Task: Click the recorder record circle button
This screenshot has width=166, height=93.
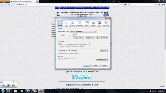Action: [7, 85]
